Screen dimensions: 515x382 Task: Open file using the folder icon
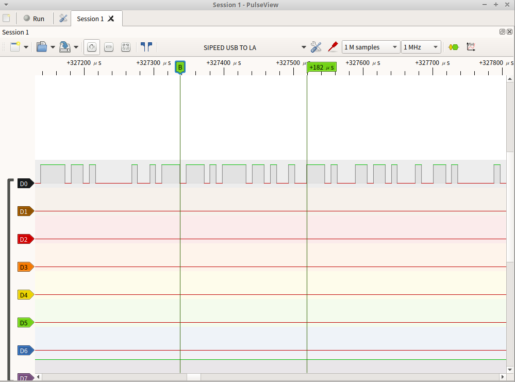[42, 47]
